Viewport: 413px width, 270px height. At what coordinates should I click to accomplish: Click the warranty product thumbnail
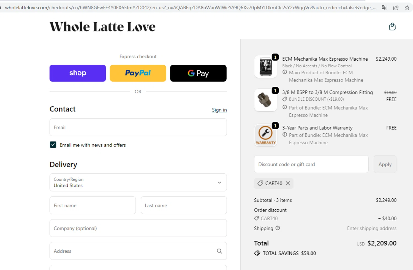click(x=266, y=135)
